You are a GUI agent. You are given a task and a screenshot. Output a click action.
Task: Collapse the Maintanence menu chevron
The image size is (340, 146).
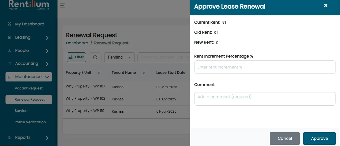[47, 77]
